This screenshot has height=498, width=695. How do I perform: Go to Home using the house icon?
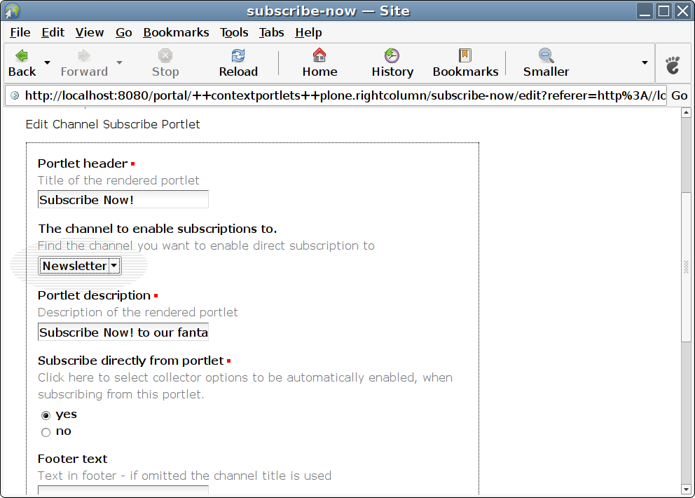319,55
